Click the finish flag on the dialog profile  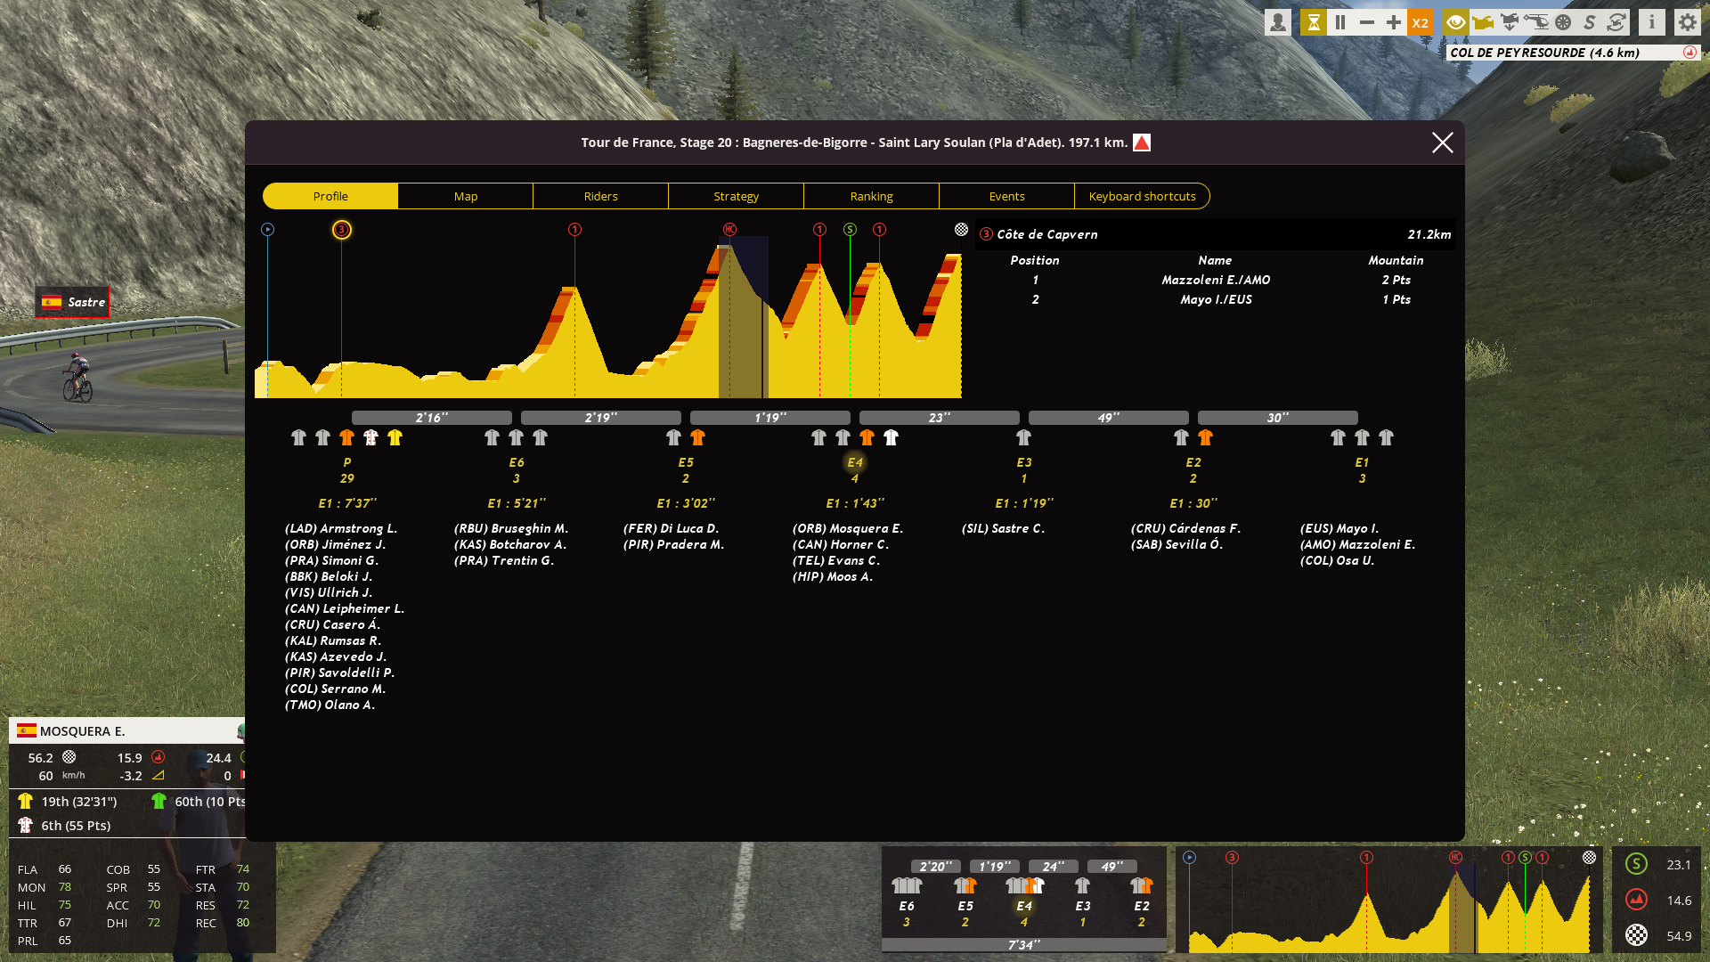[961, 230]
